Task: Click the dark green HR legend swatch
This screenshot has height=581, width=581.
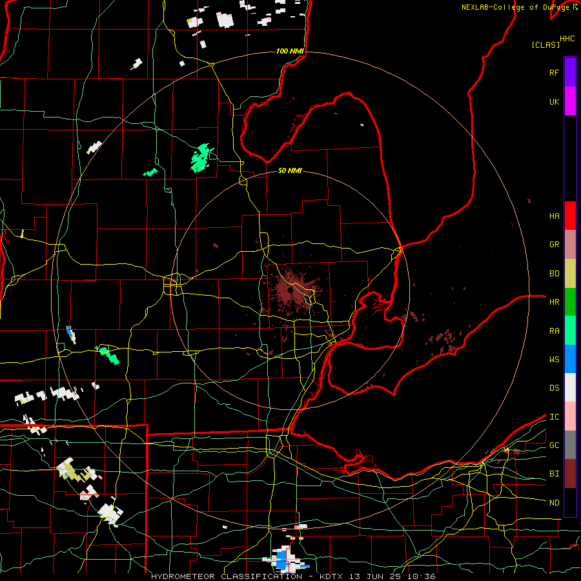Action: click(x=570, y=301)
